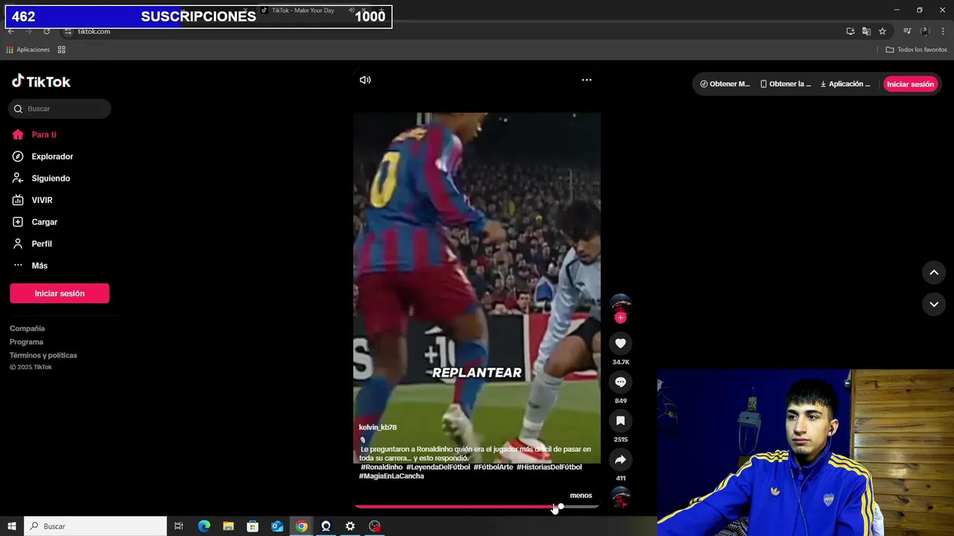Open creator avatar next to video
The image size is (954, 536).
(620, 305)
